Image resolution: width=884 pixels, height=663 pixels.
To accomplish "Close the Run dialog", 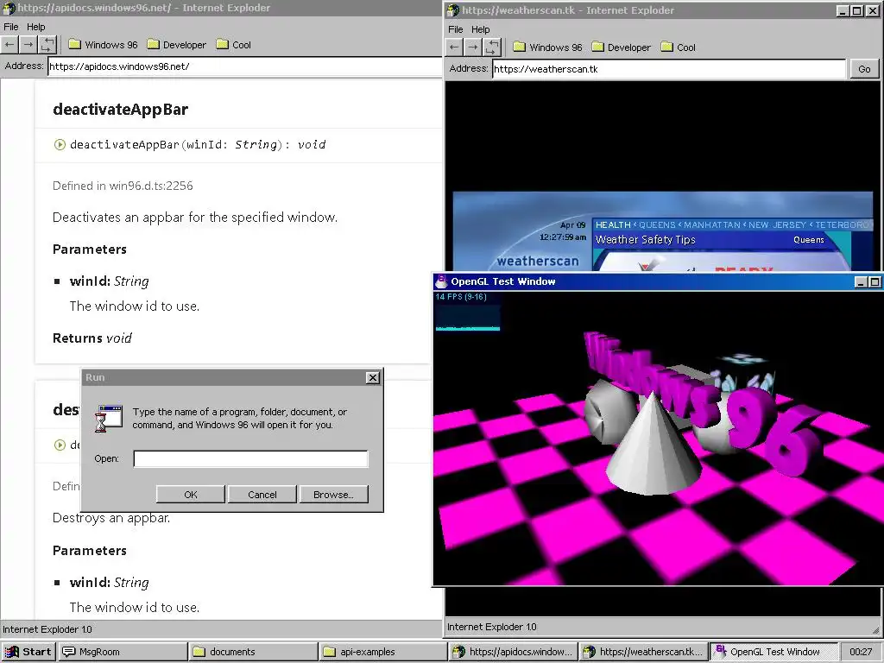I will click(x=373, y=378).
